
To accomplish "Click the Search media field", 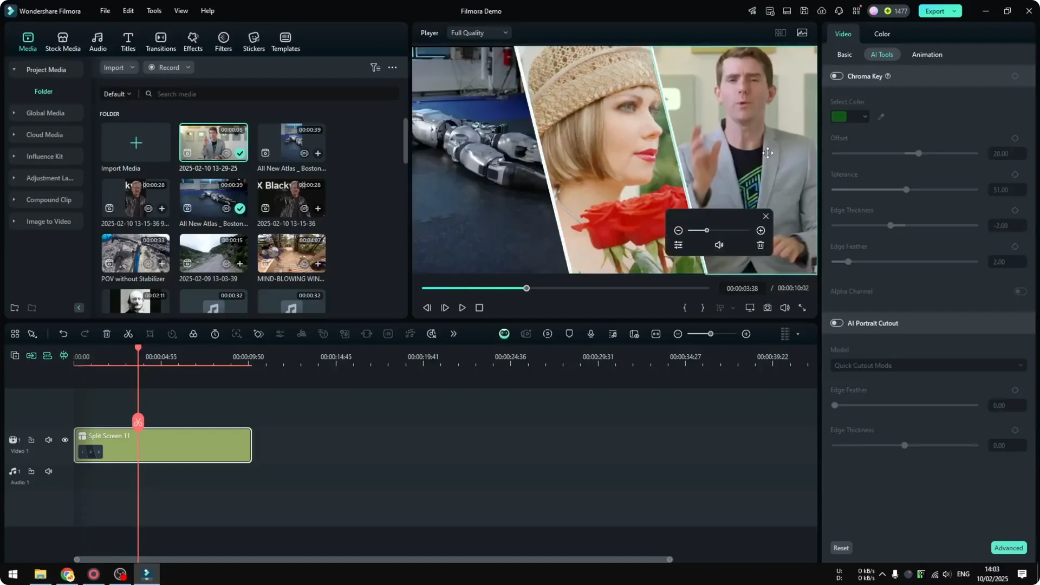I will click(x=271, y=94).
